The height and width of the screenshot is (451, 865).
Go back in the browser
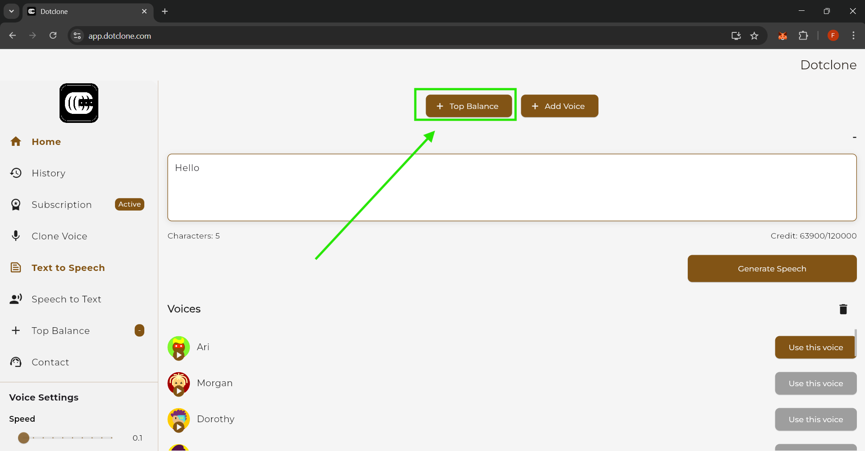coord(13,36)
